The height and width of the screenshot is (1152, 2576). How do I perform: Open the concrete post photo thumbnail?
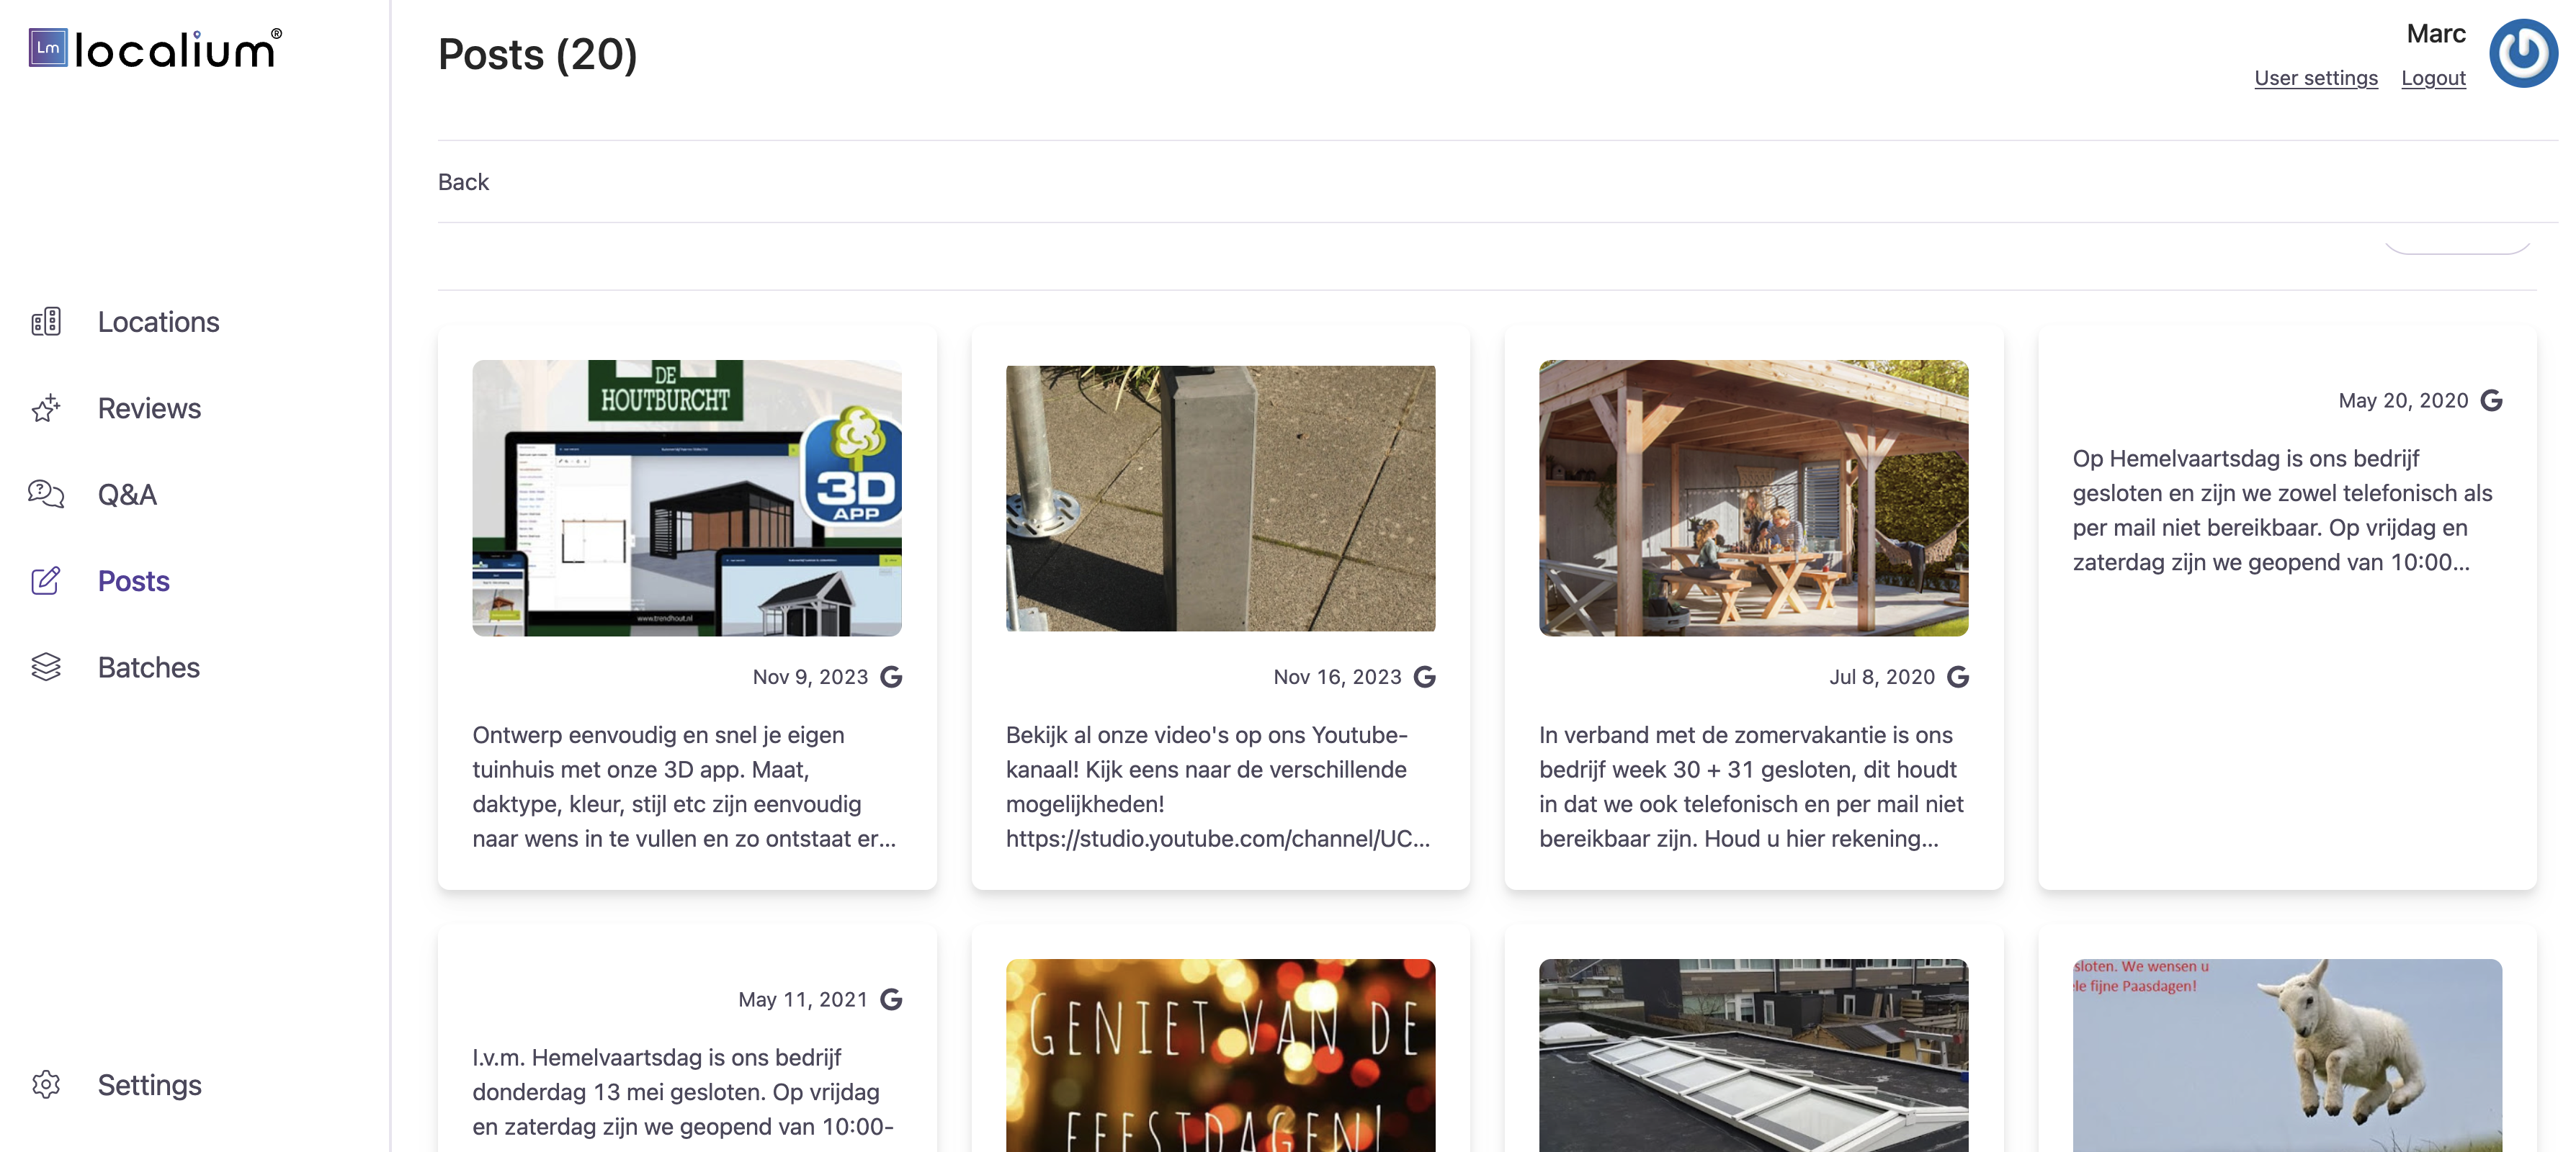(x=1220, y=498)
